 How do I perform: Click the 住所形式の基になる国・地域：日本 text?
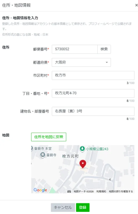tap(25, 35)
